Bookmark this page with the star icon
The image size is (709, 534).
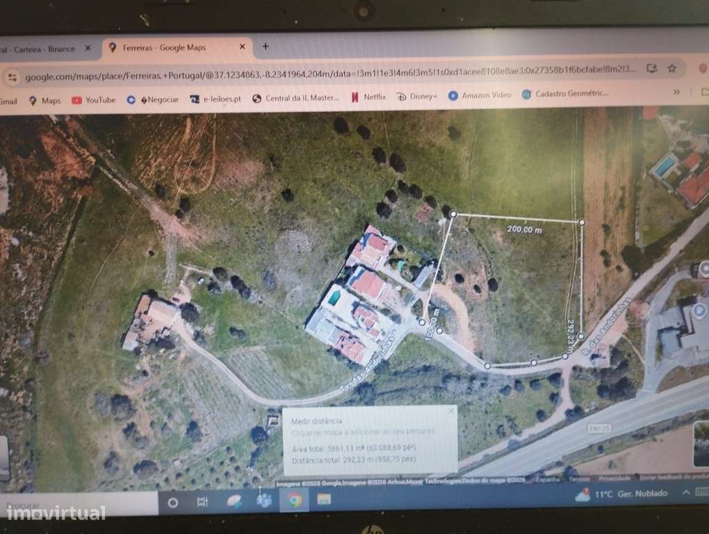pyautogui.click(x=672, y=68)
